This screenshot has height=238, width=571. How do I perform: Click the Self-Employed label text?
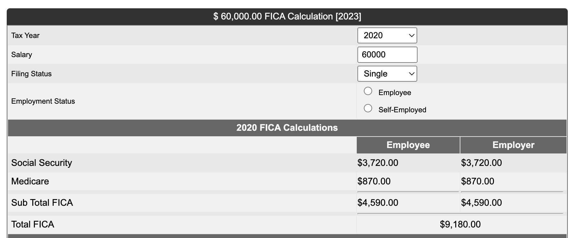(x=402, y=110)
